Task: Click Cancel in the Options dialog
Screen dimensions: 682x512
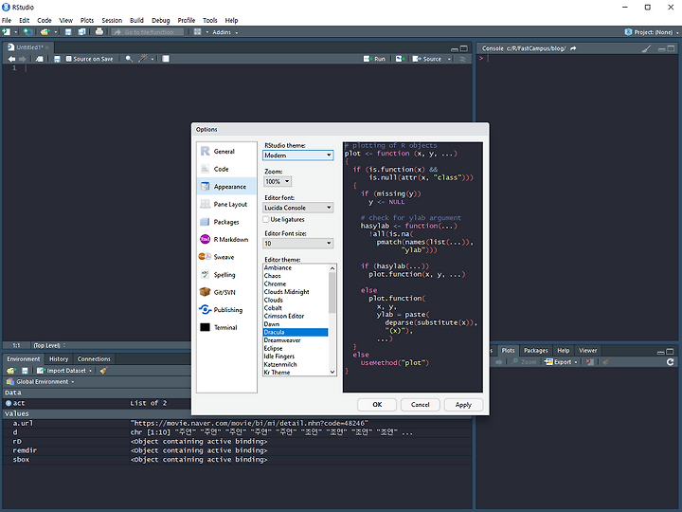Action: click(x=421, y=405)
